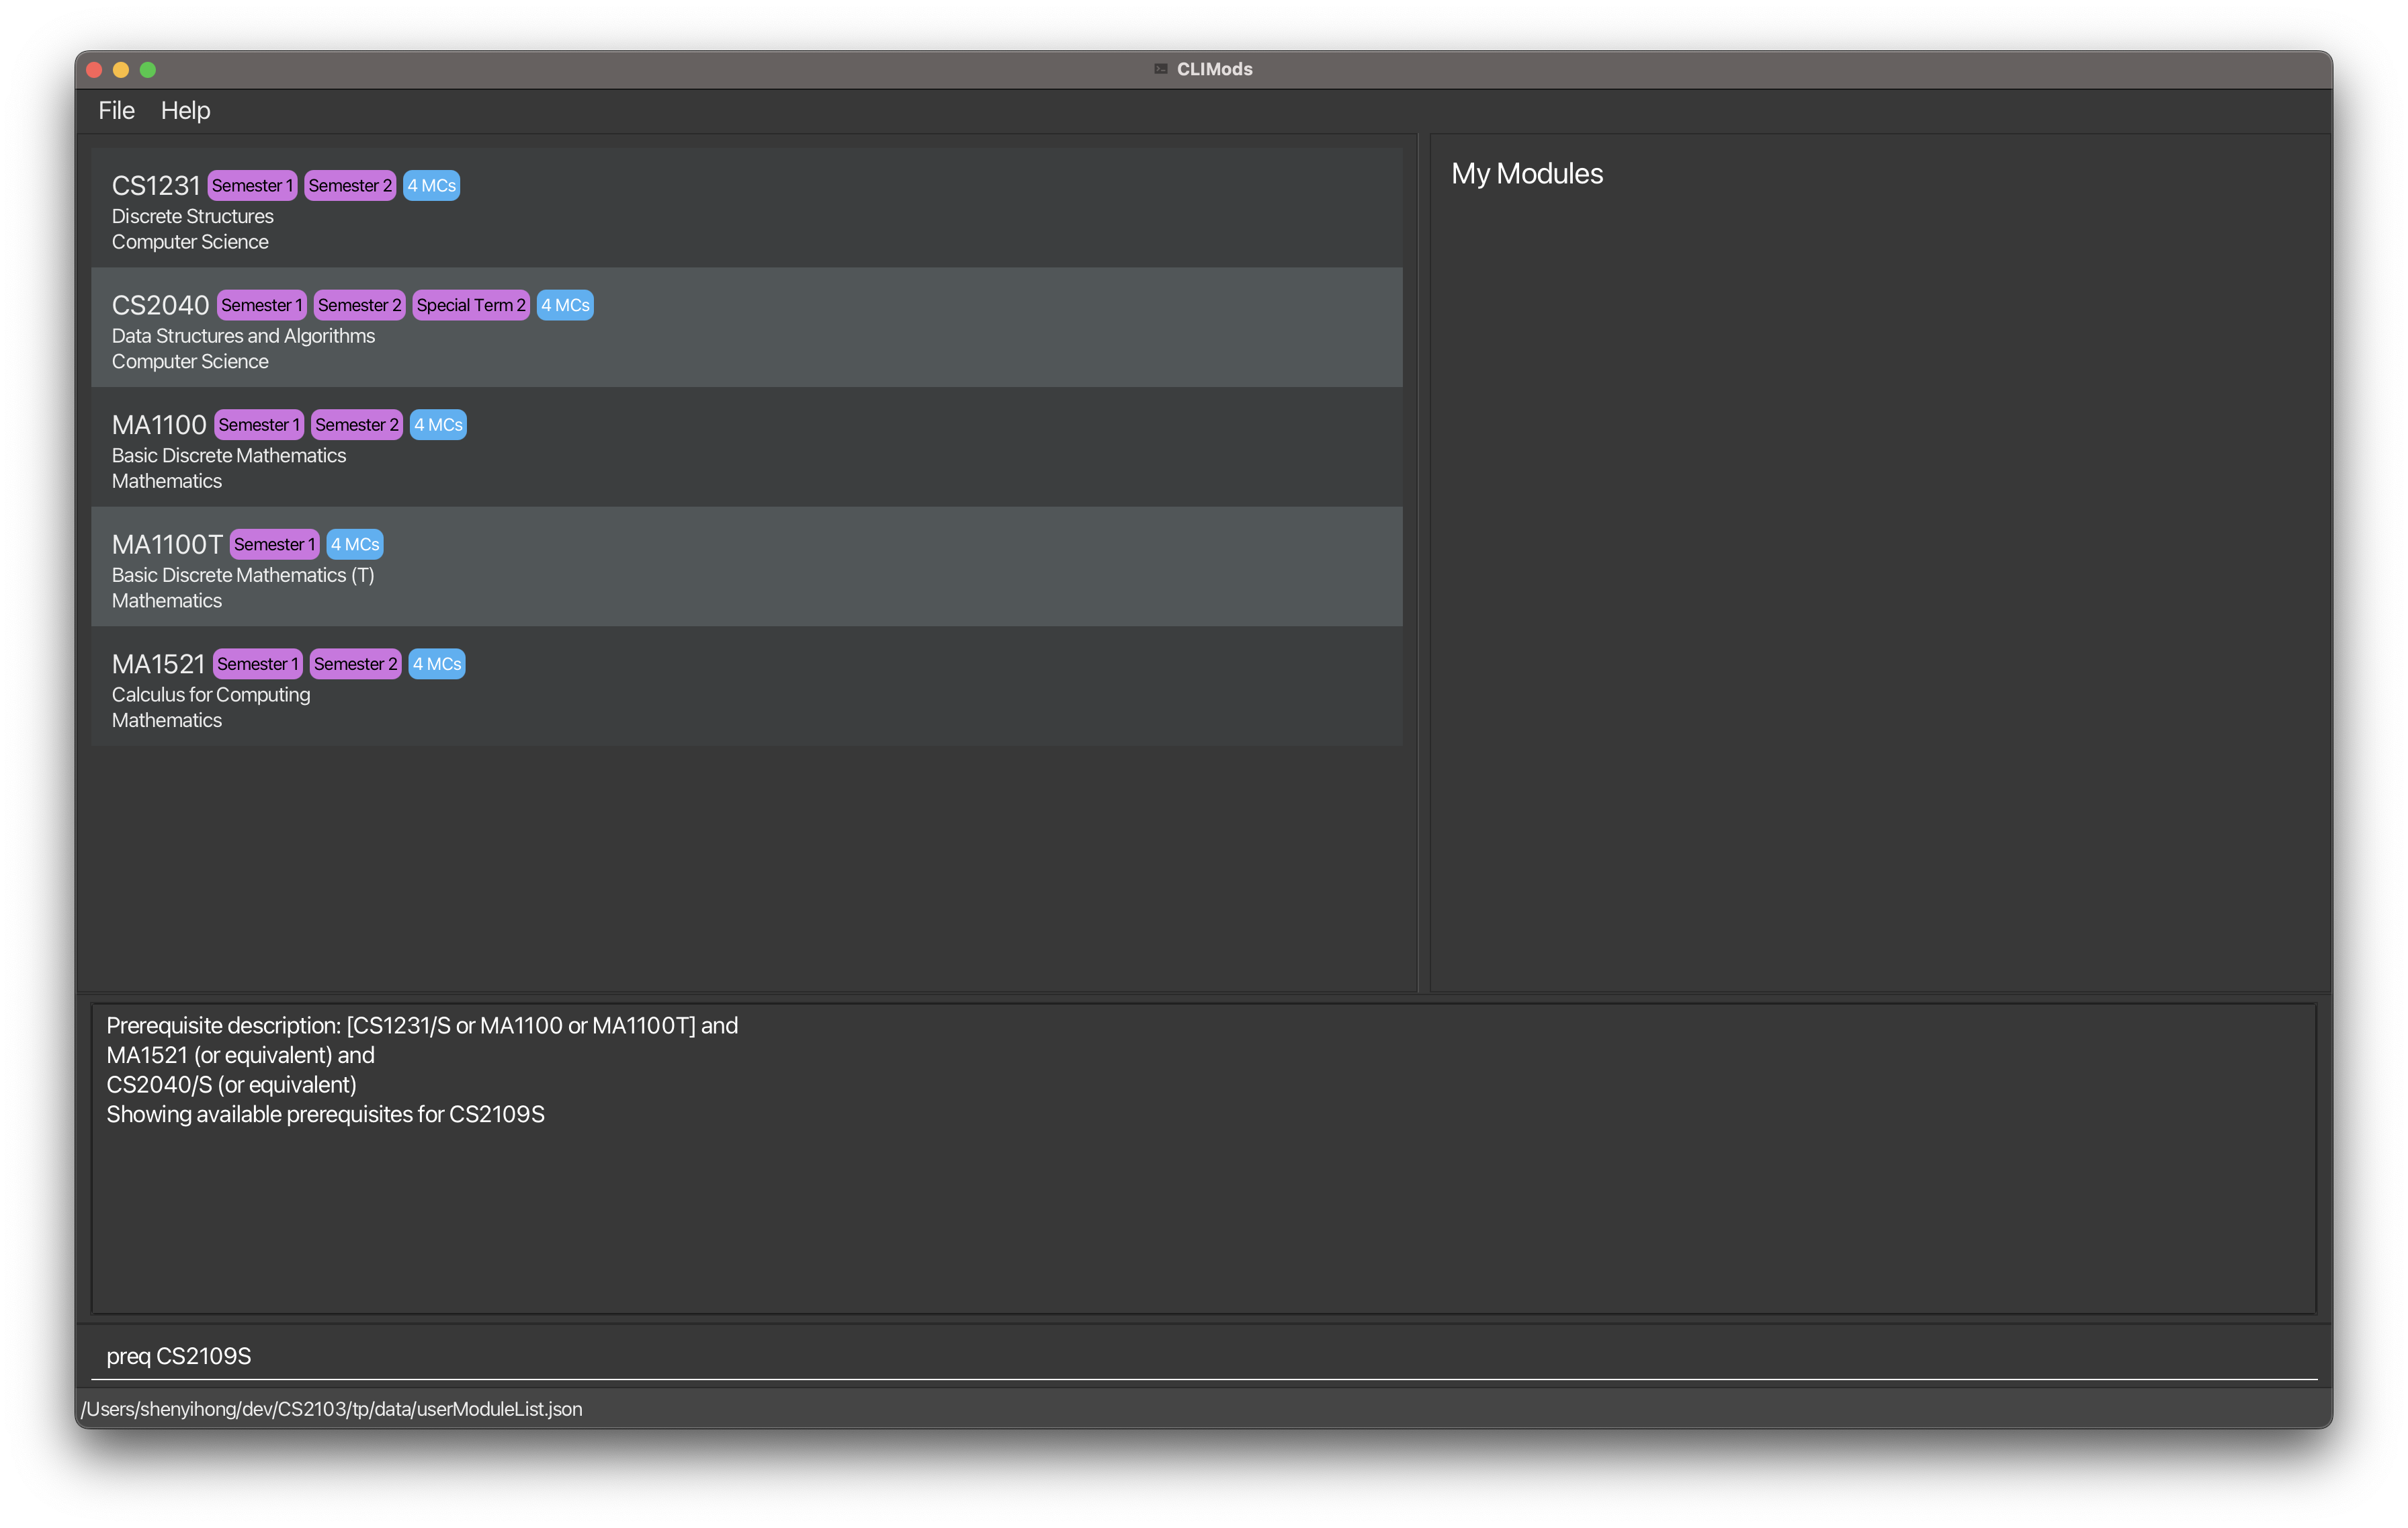This screenshot has height=1528, width=2408.
Task: Select the CS1231 module code
Action: pos(156,186)
